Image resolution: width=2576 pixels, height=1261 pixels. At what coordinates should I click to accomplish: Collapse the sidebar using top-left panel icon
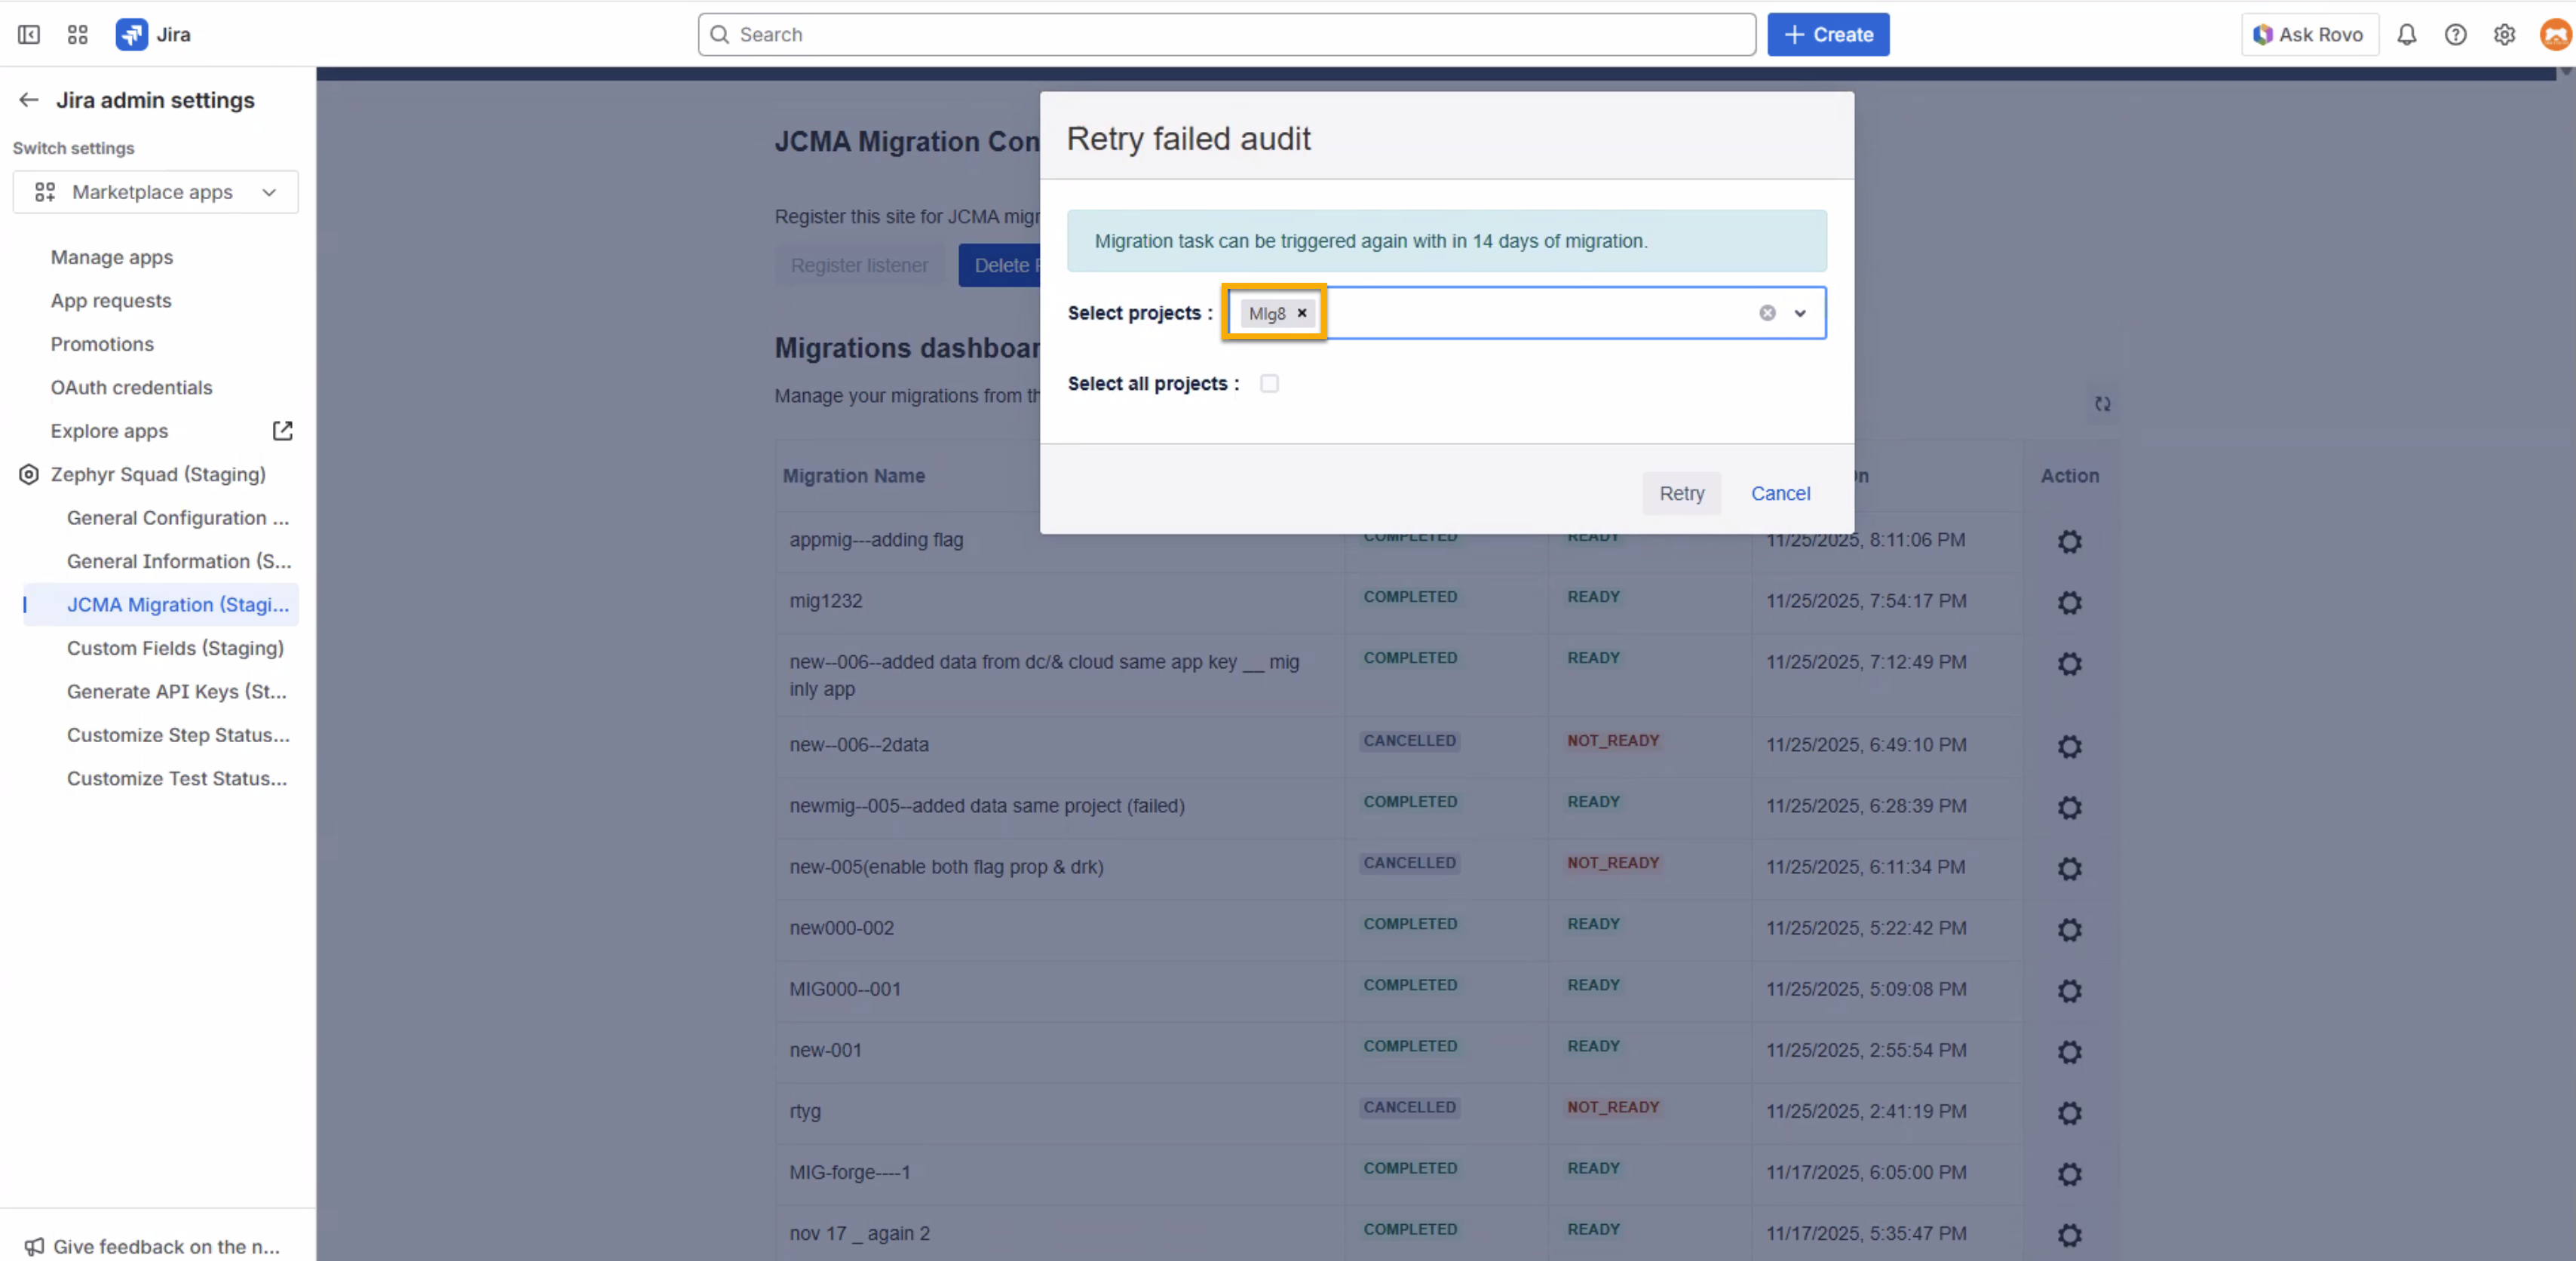(29, 35)
